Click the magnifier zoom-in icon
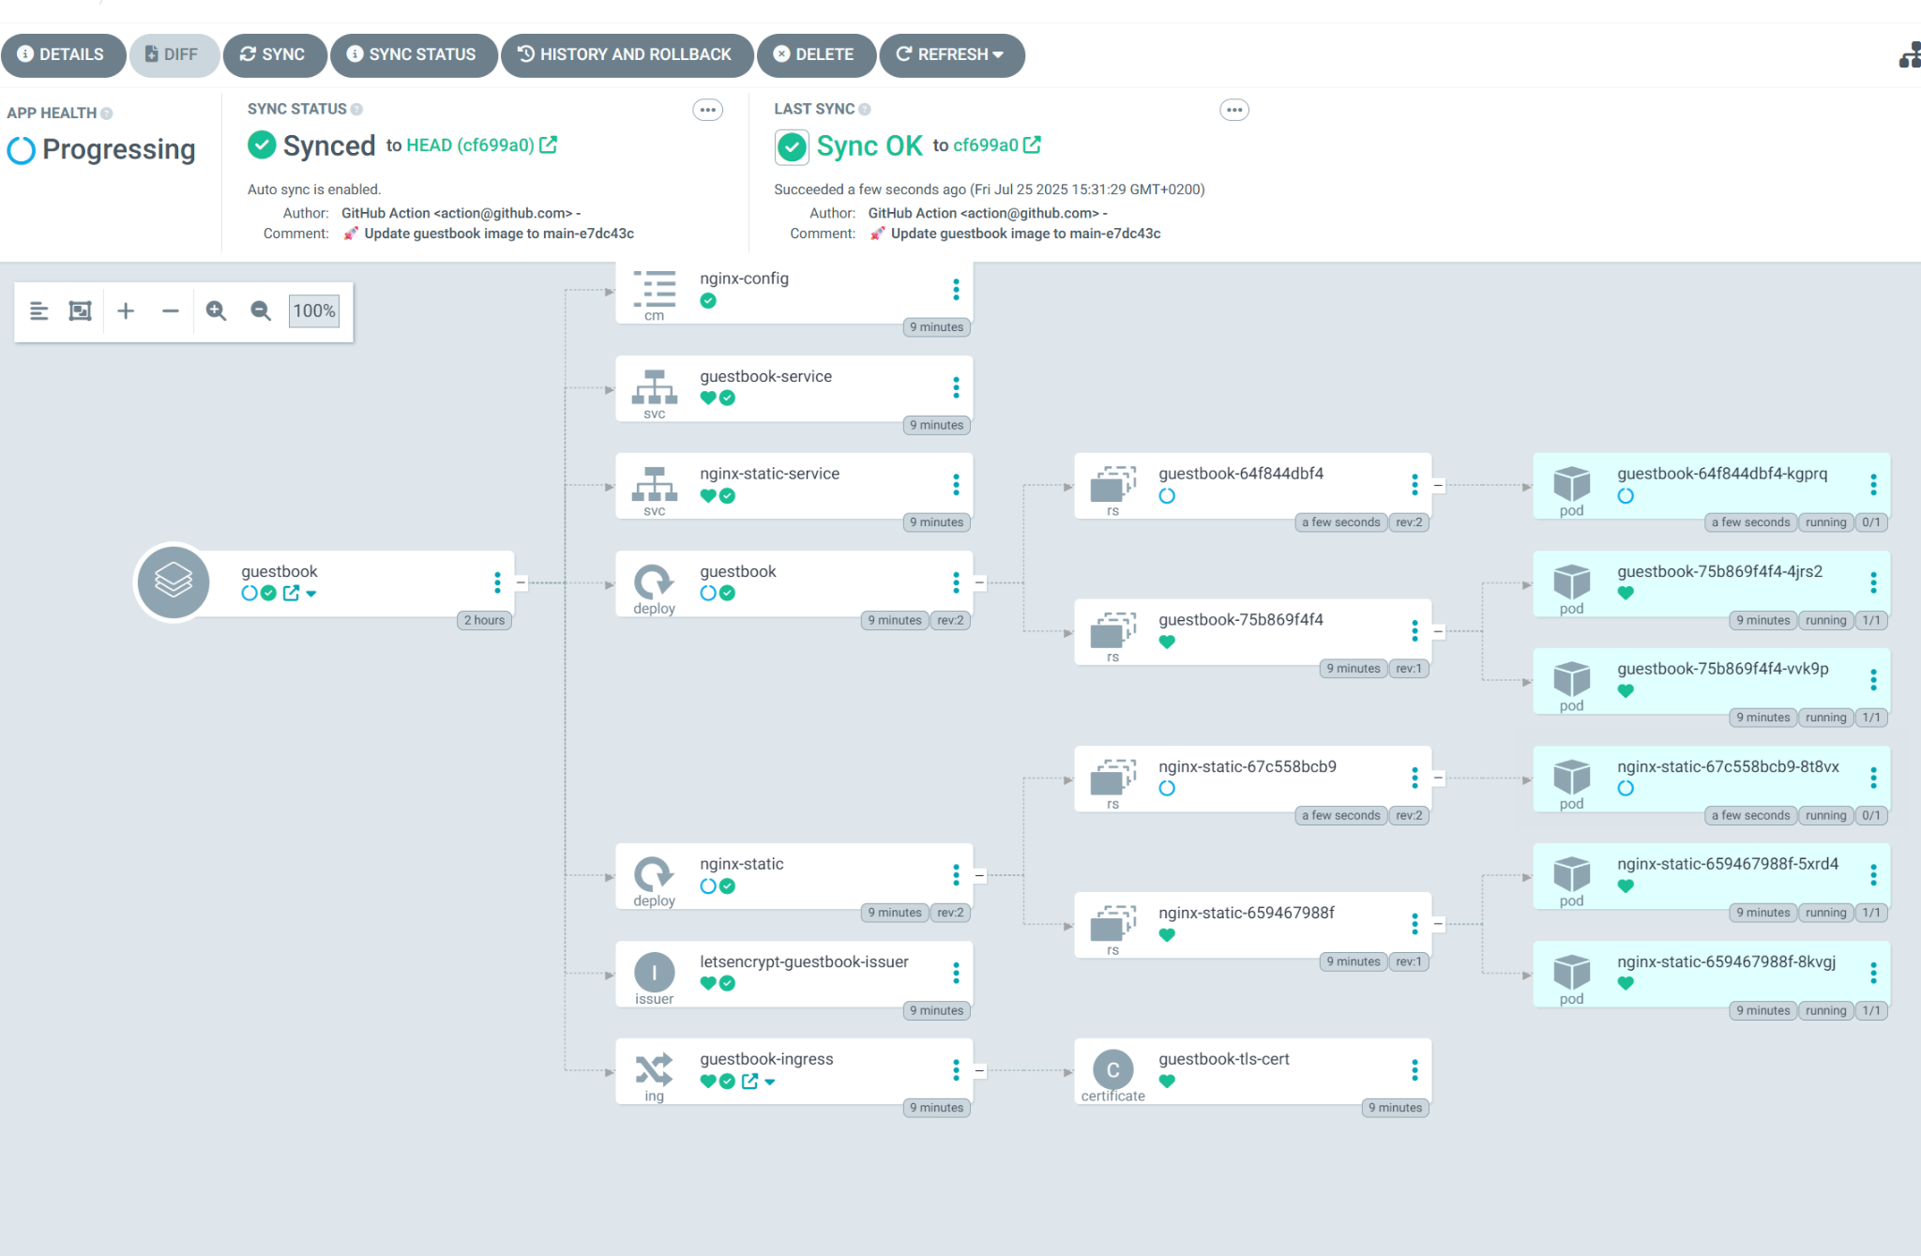 pos(216,310)
